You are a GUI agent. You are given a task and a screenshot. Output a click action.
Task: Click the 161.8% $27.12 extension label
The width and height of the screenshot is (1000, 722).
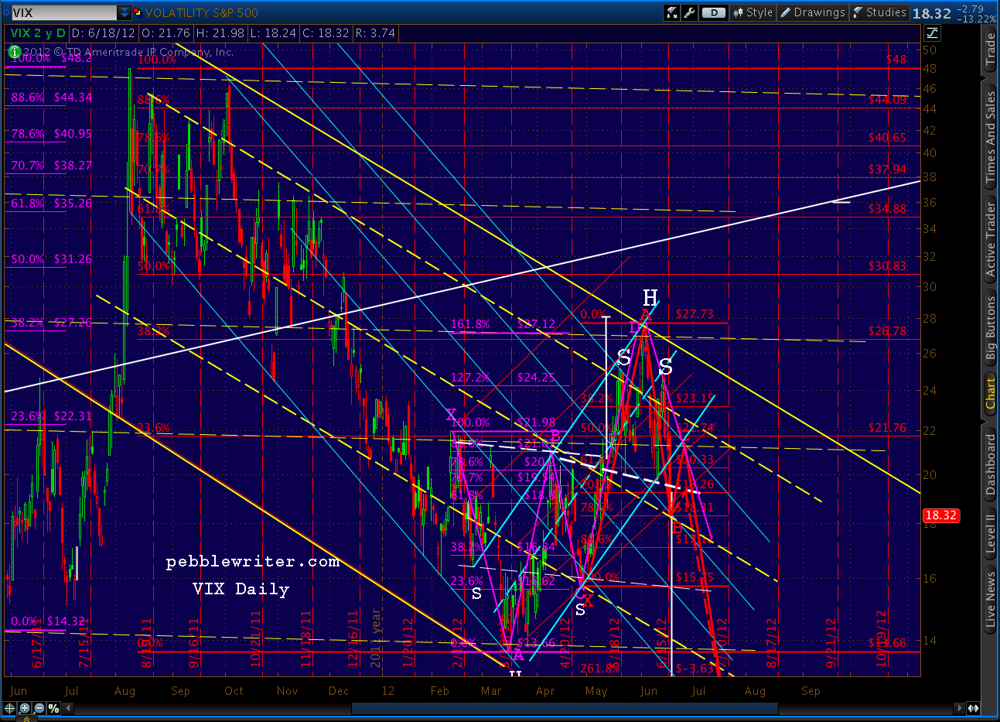coord(503,324)
